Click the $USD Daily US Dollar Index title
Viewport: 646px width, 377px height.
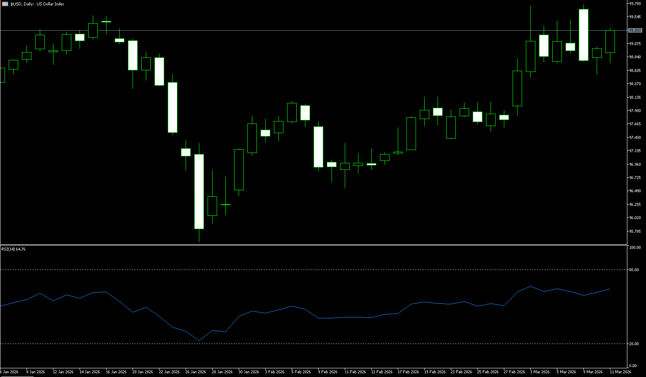(37, 4)
